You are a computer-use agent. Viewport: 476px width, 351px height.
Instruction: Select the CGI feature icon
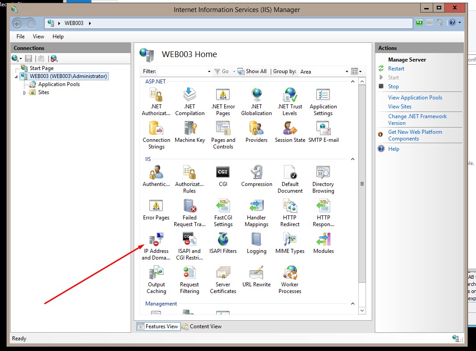(x=223, y=172)
